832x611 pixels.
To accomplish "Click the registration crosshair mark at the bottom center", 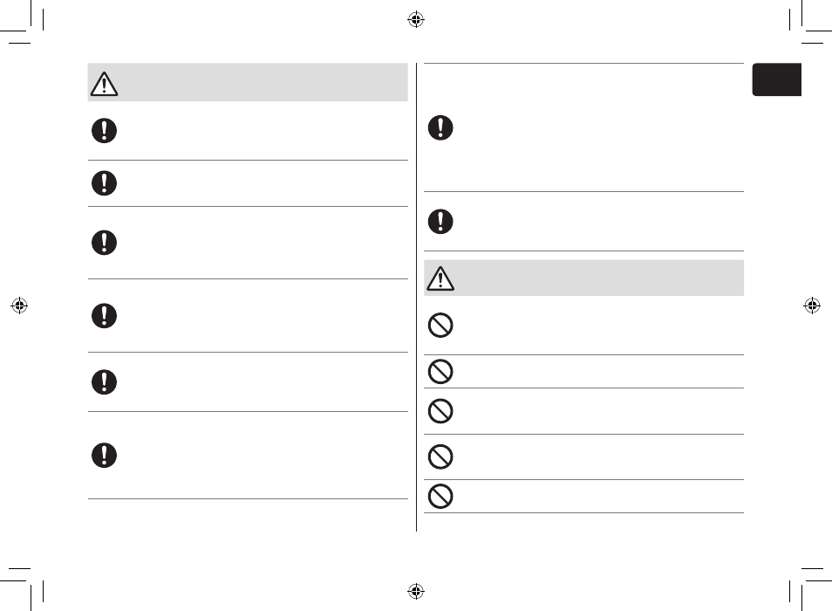I will pyautogui.click(x=416, y=591).
